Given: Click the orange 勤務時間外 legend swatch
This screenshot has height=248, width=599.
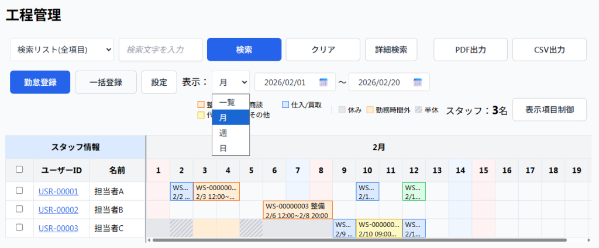Looking at the screenshot, I should coord(370,110).
